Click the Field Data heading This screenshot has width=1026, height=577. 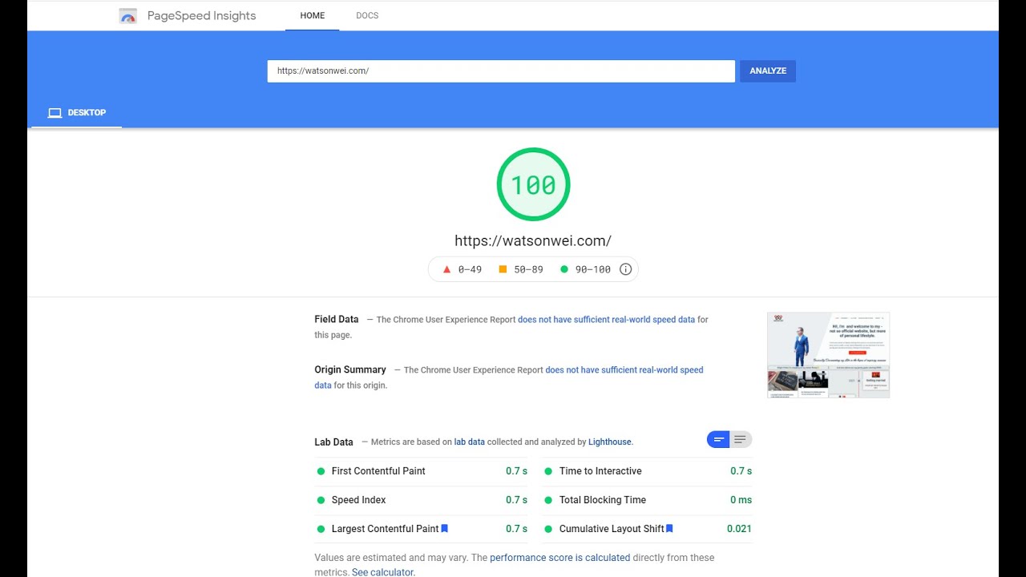click(x=337, y=319)
